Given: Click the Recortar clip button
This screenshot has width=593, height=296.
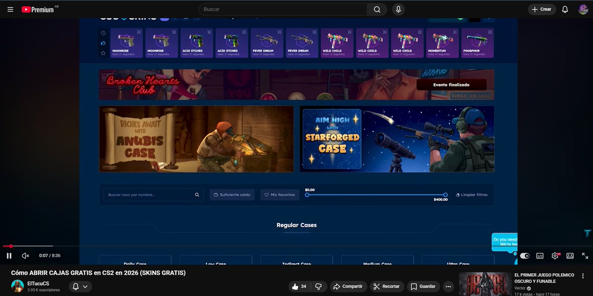Looking at the screenshot, I should pos(387,286).
